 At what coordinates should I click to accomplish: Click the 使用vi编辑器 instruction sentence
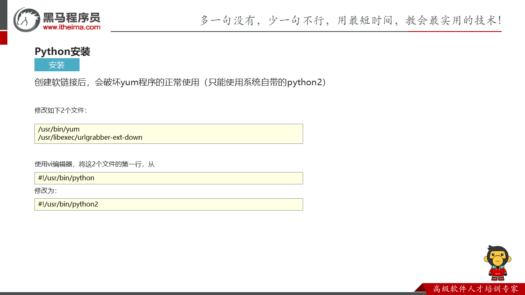point(94,164)
